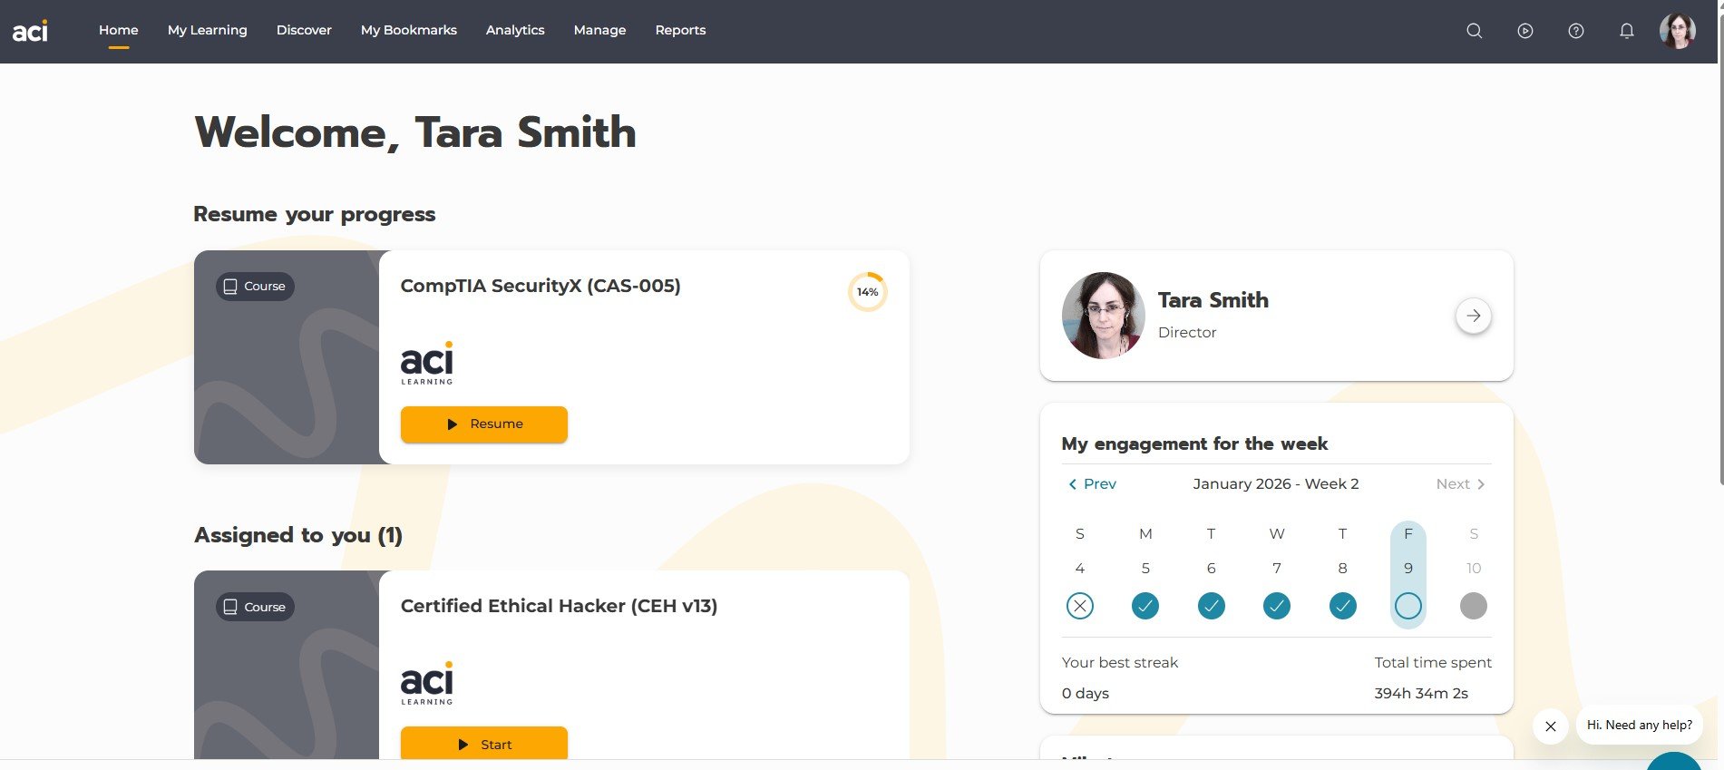1724x770 pixels.
Task: Click the 'My engagement for the week' heading
Action: coord(1194,443)
